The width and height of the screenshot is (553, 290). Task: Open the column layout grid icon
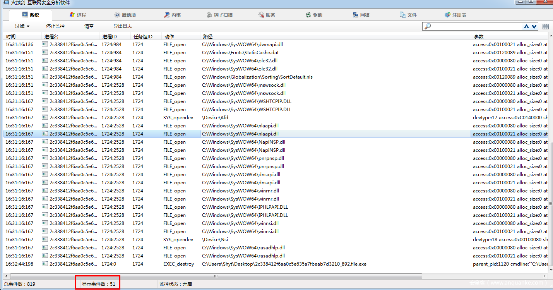coord(546,26)
